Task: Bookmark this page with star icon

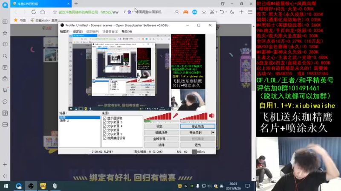Action: 55,12
